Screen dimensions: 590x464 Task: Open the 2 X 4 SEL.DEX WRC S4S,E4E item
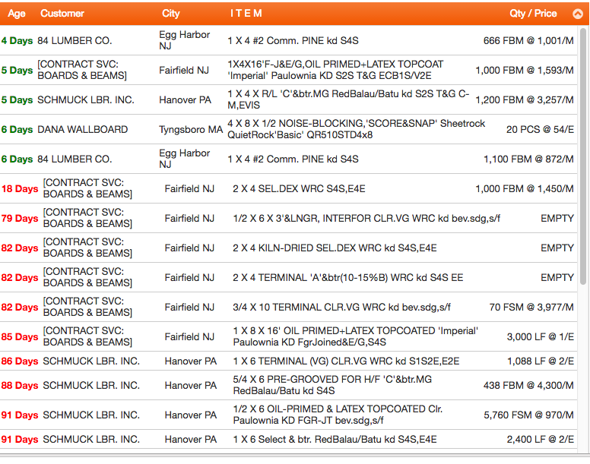click(299, 189)
